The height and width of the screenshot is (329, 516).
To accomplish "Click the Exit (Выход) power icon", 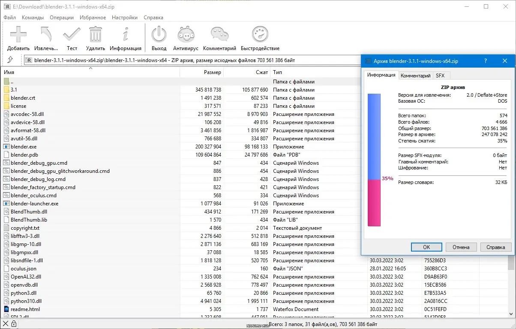I will point(159,35).
